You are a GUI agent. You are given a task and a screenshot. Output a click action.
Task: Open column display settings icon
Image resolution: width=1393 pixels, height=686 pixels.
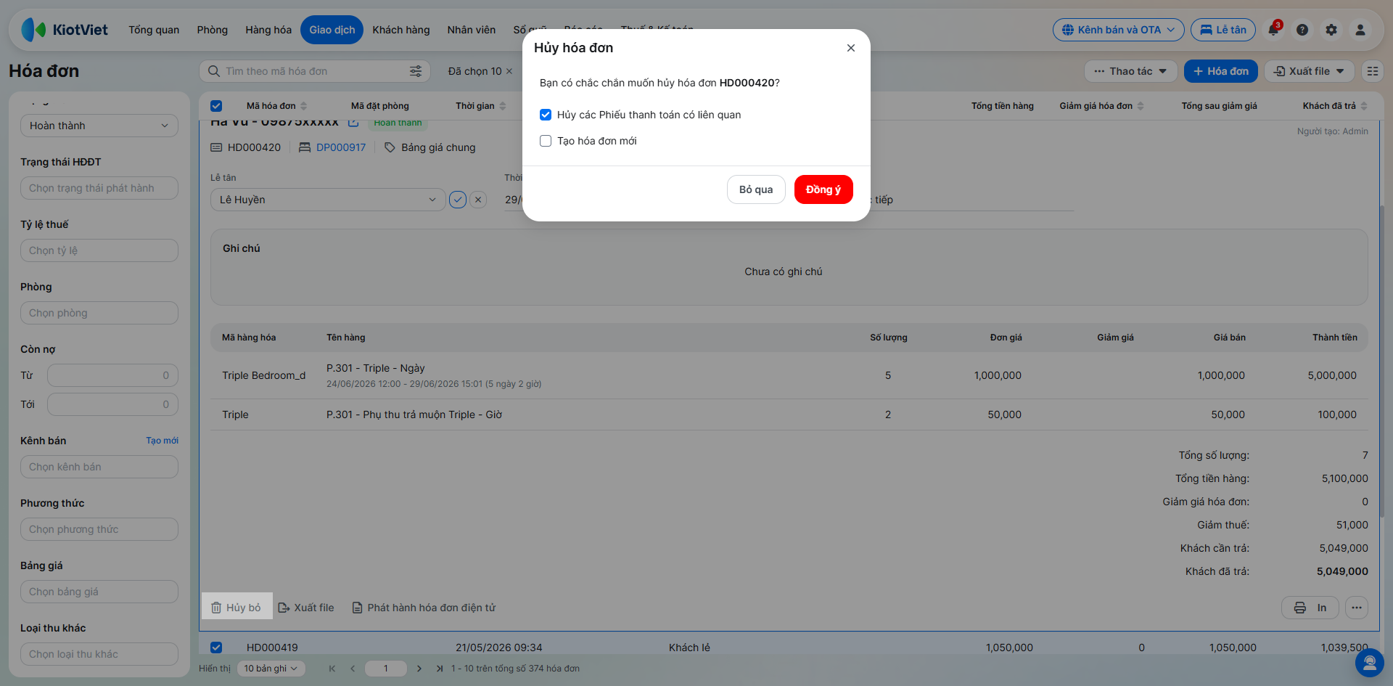[x=1372, y=71]
